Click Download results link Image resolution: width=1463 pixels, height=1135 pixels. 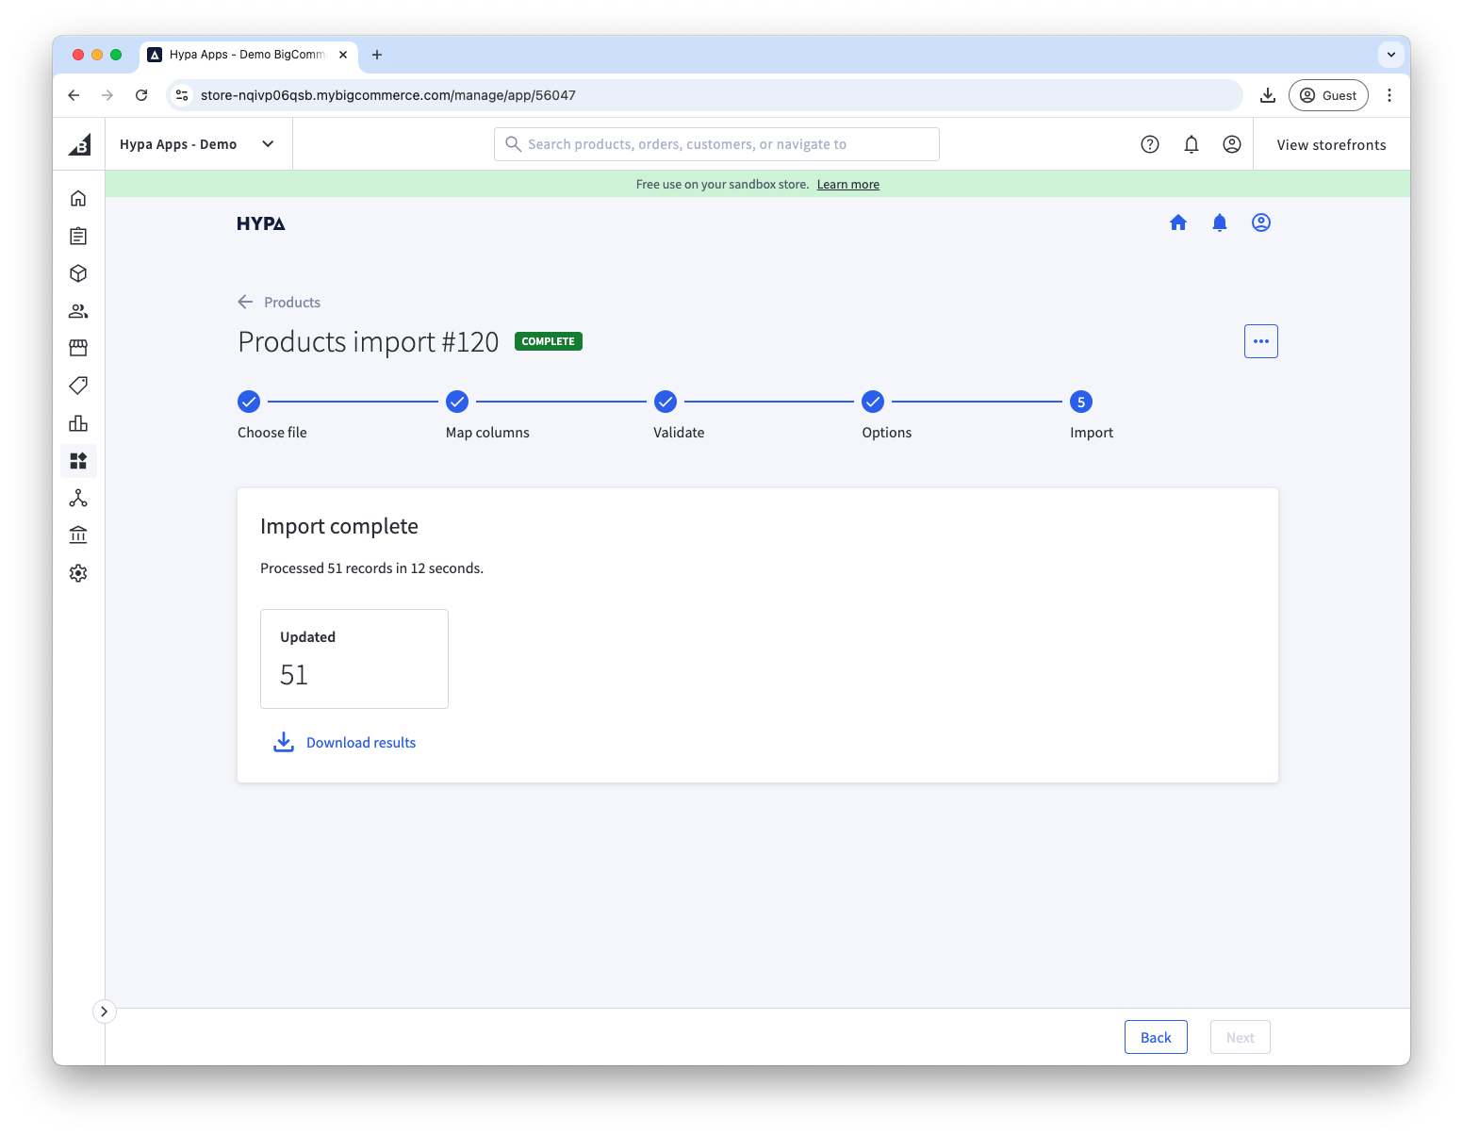[x=360, y=742]
